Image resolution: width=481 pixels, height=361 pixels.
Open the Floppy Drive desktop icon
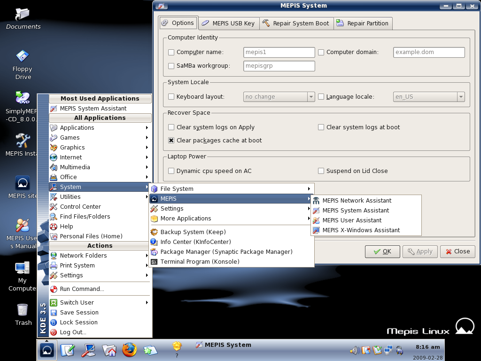tap(23, 65)
